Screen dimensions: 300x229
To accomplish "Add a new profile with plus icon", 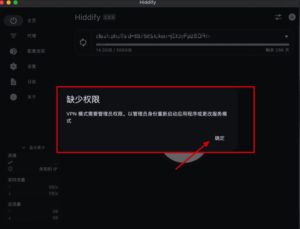I will [x=292, y=17].
